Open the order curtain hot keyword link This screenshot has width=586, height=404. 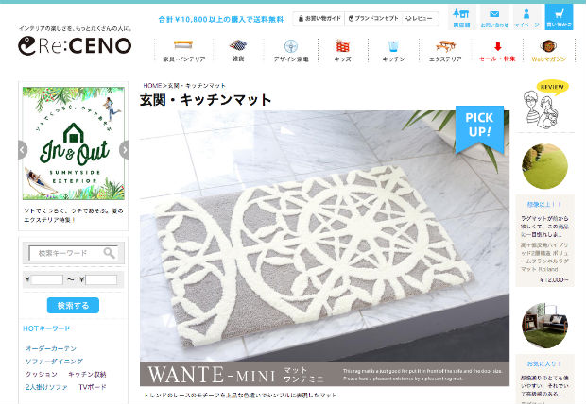[51, 348]
